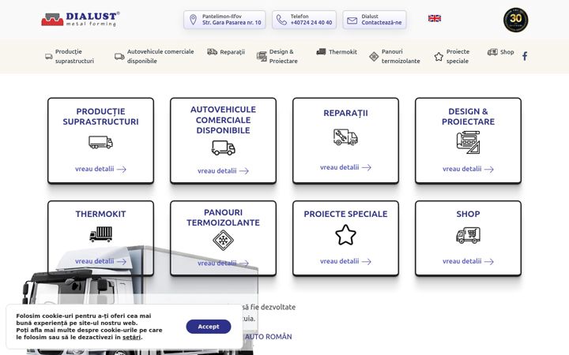The image size is (569, 355).
Task: Open the Facebook icon in navigation
Action: point(525,56)
